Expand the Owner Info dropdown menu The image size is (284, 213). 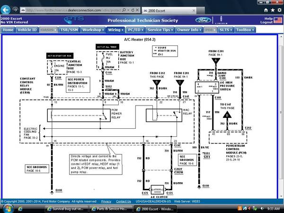[189, 30]
